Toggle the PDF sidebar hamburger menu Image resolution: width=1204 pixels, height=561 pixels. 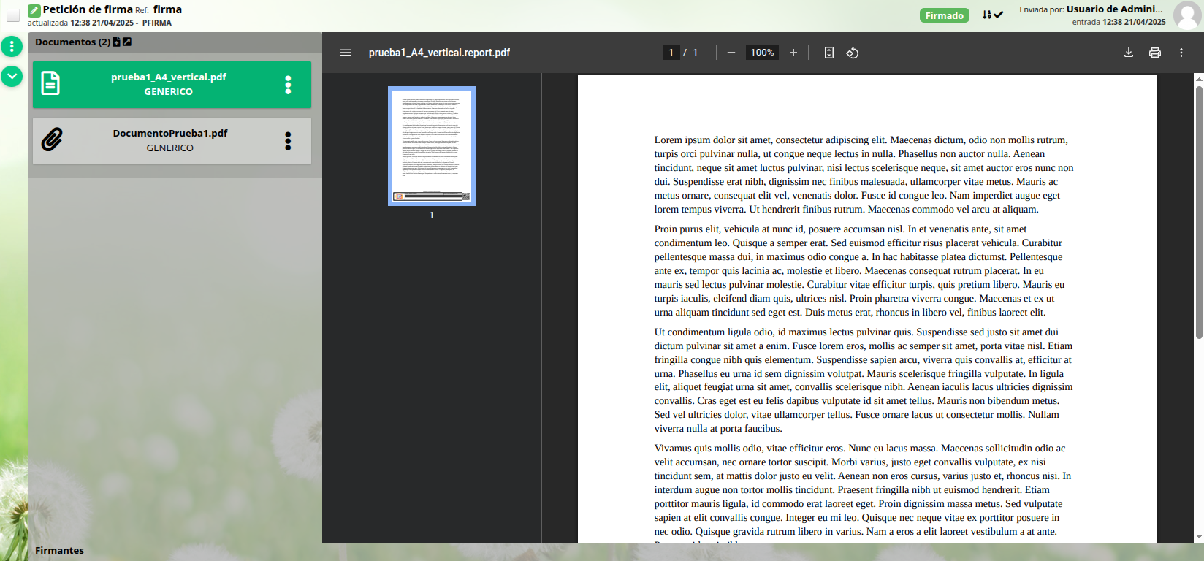[x=346, y=53]
